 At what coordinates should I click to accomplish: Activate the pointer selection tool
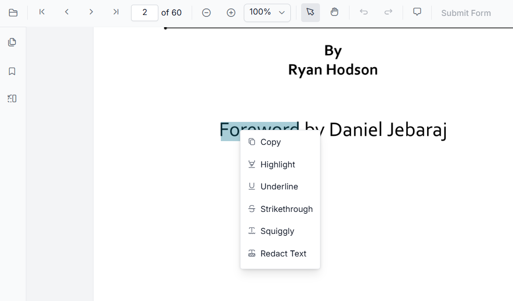(310, 12)
